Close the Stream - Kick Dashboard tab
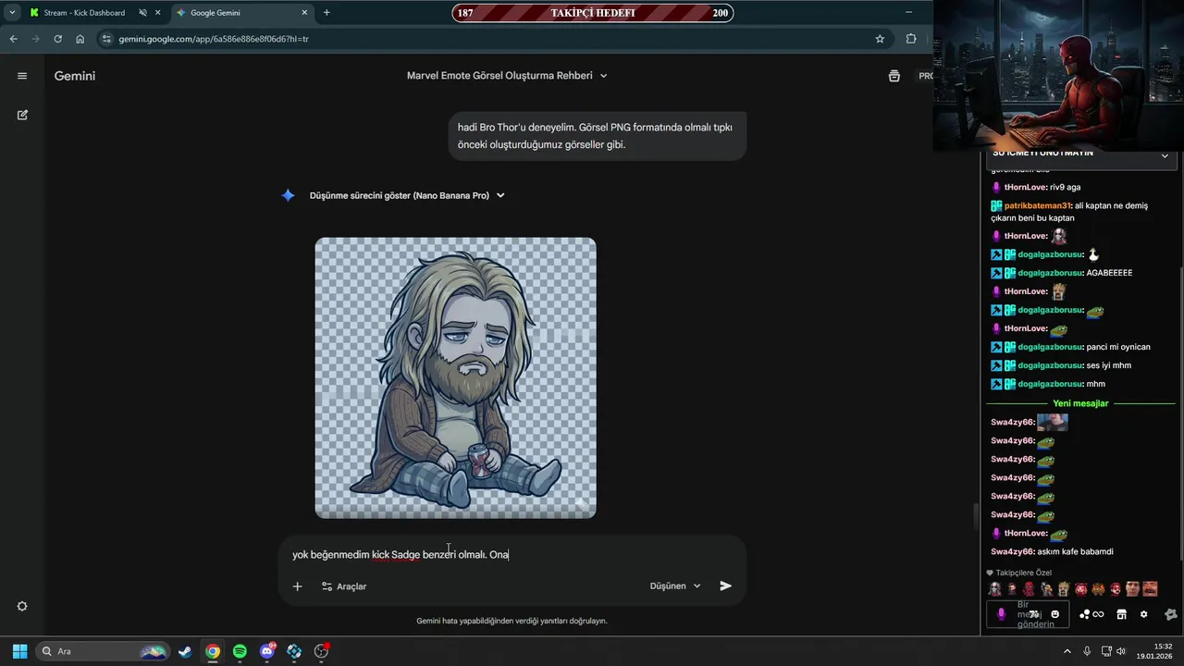1184x666 pixels. [157, 13]
